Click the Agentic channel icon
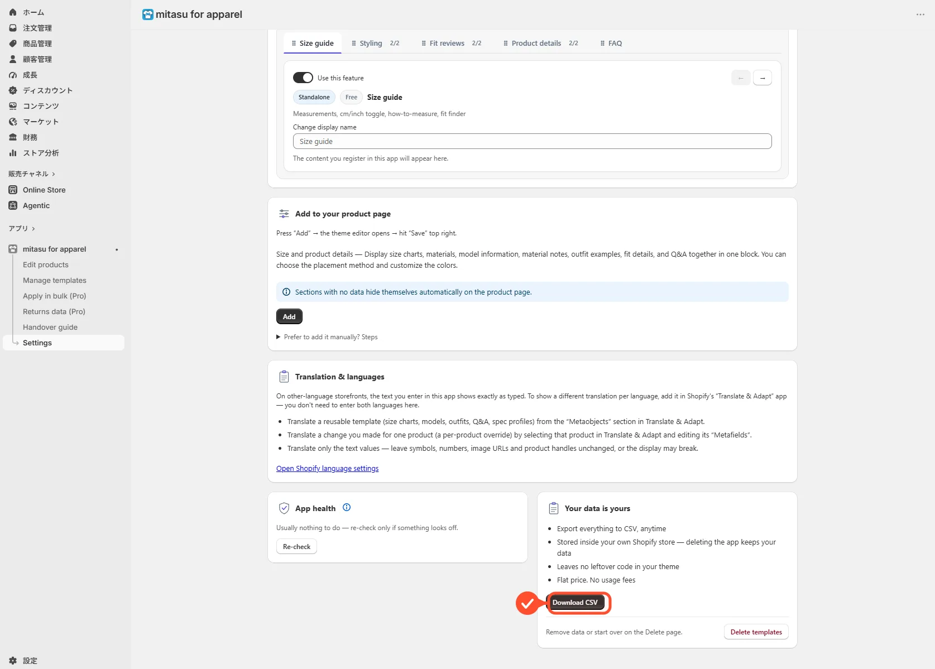 point(13,205)
